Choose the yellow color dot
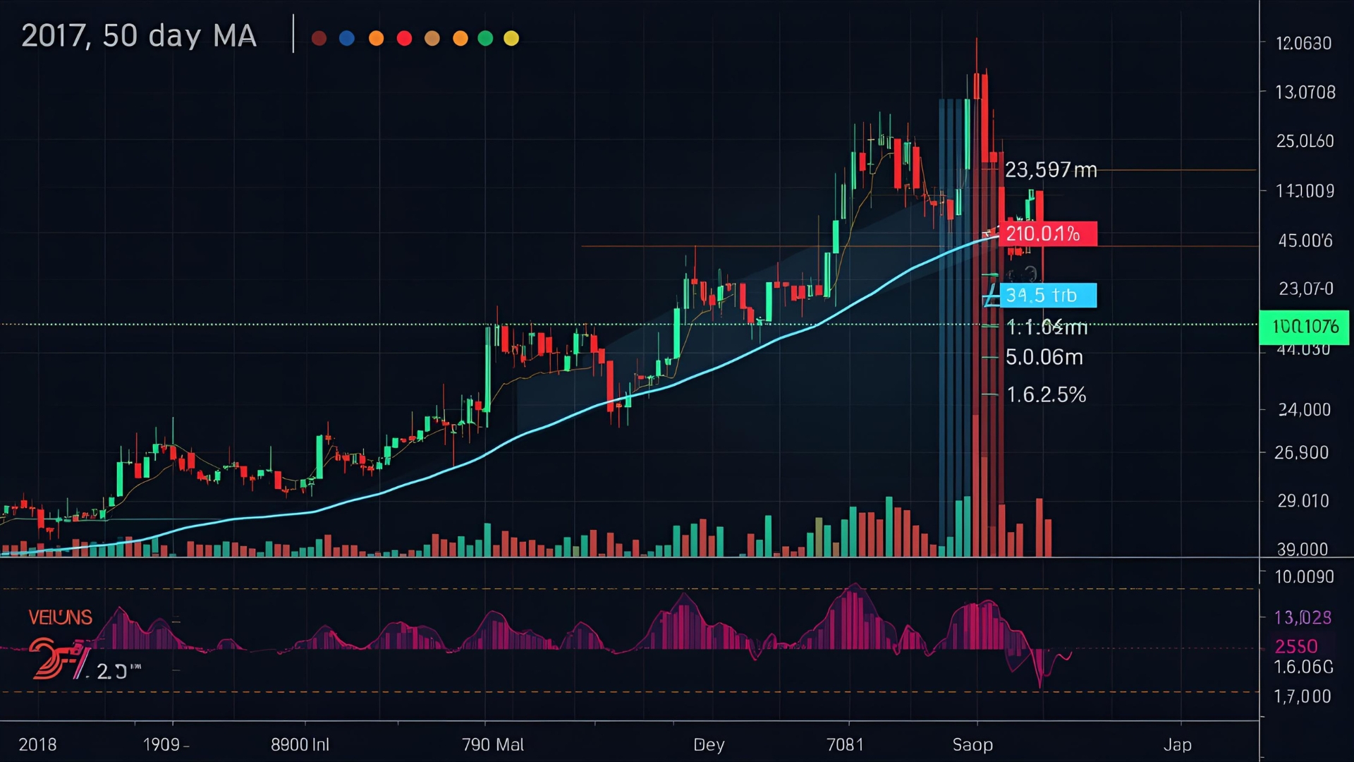Screen dimensions: 1354x762 click(511, 38)
